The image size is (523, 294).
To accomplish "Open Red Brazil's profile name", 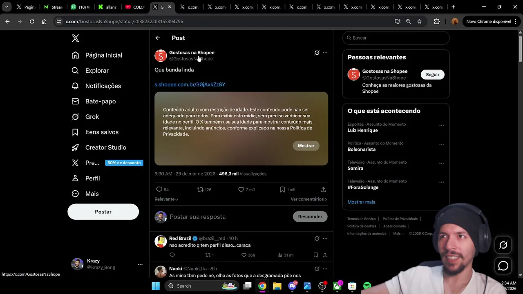I will click(180, 238).
